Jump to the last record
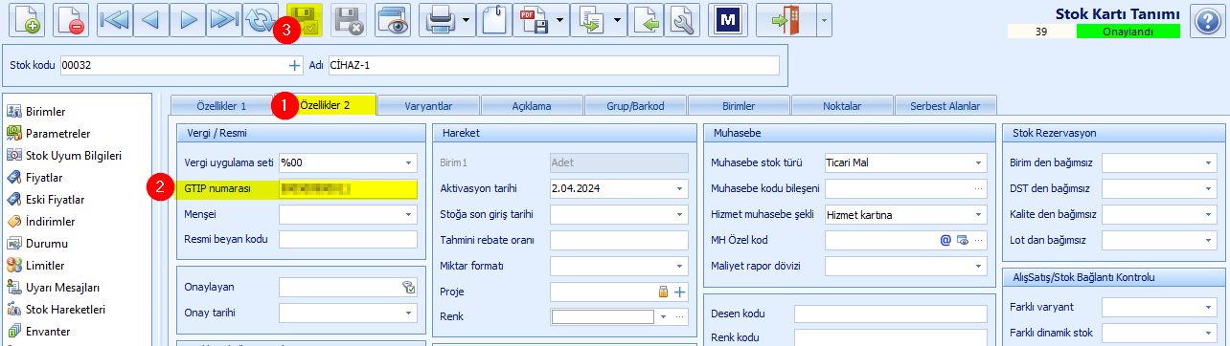The image size is (1230, 346). 223,20
